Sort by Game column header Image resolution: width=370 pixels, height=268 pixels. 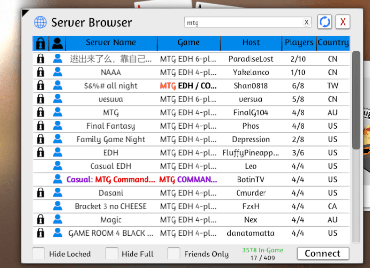tap(188, 43)
